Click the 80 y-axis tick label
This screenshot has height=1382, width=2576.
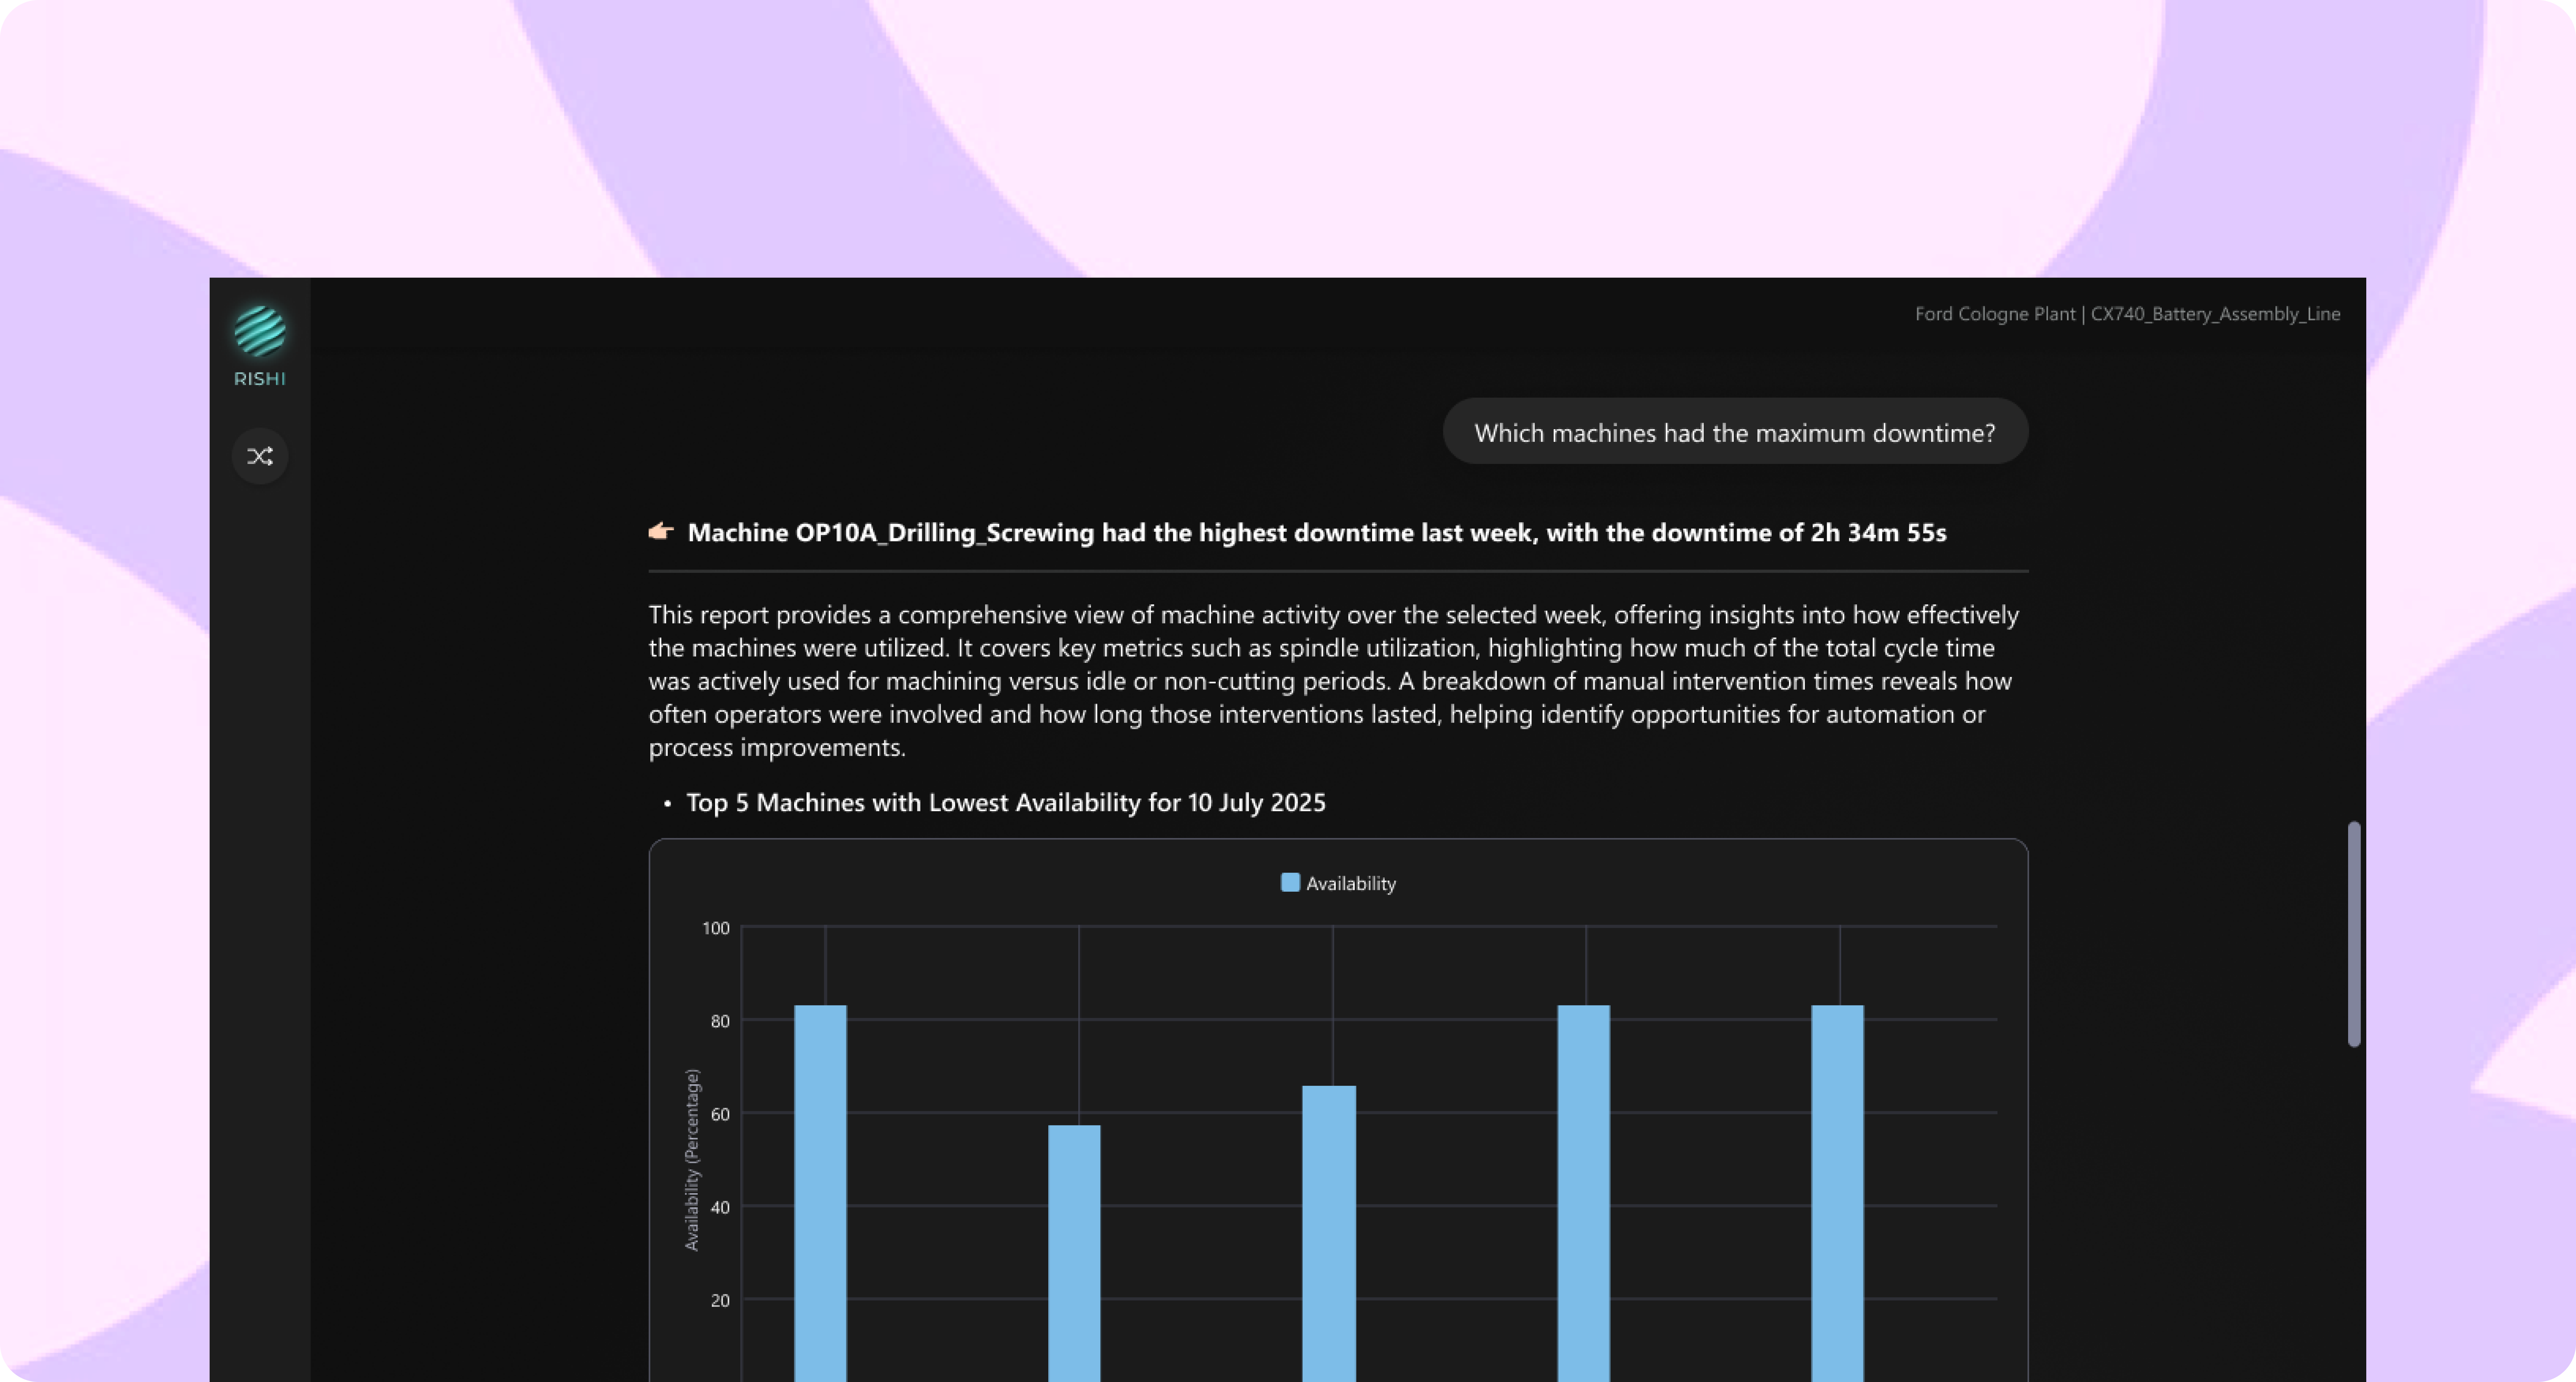[x=720, y=1021]
